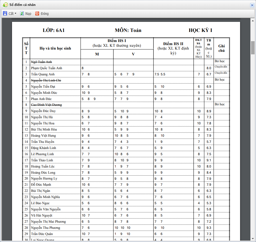Select the name Nguyễn Thị Hà
Screen dimensions: 256x242
click(42, 117)
